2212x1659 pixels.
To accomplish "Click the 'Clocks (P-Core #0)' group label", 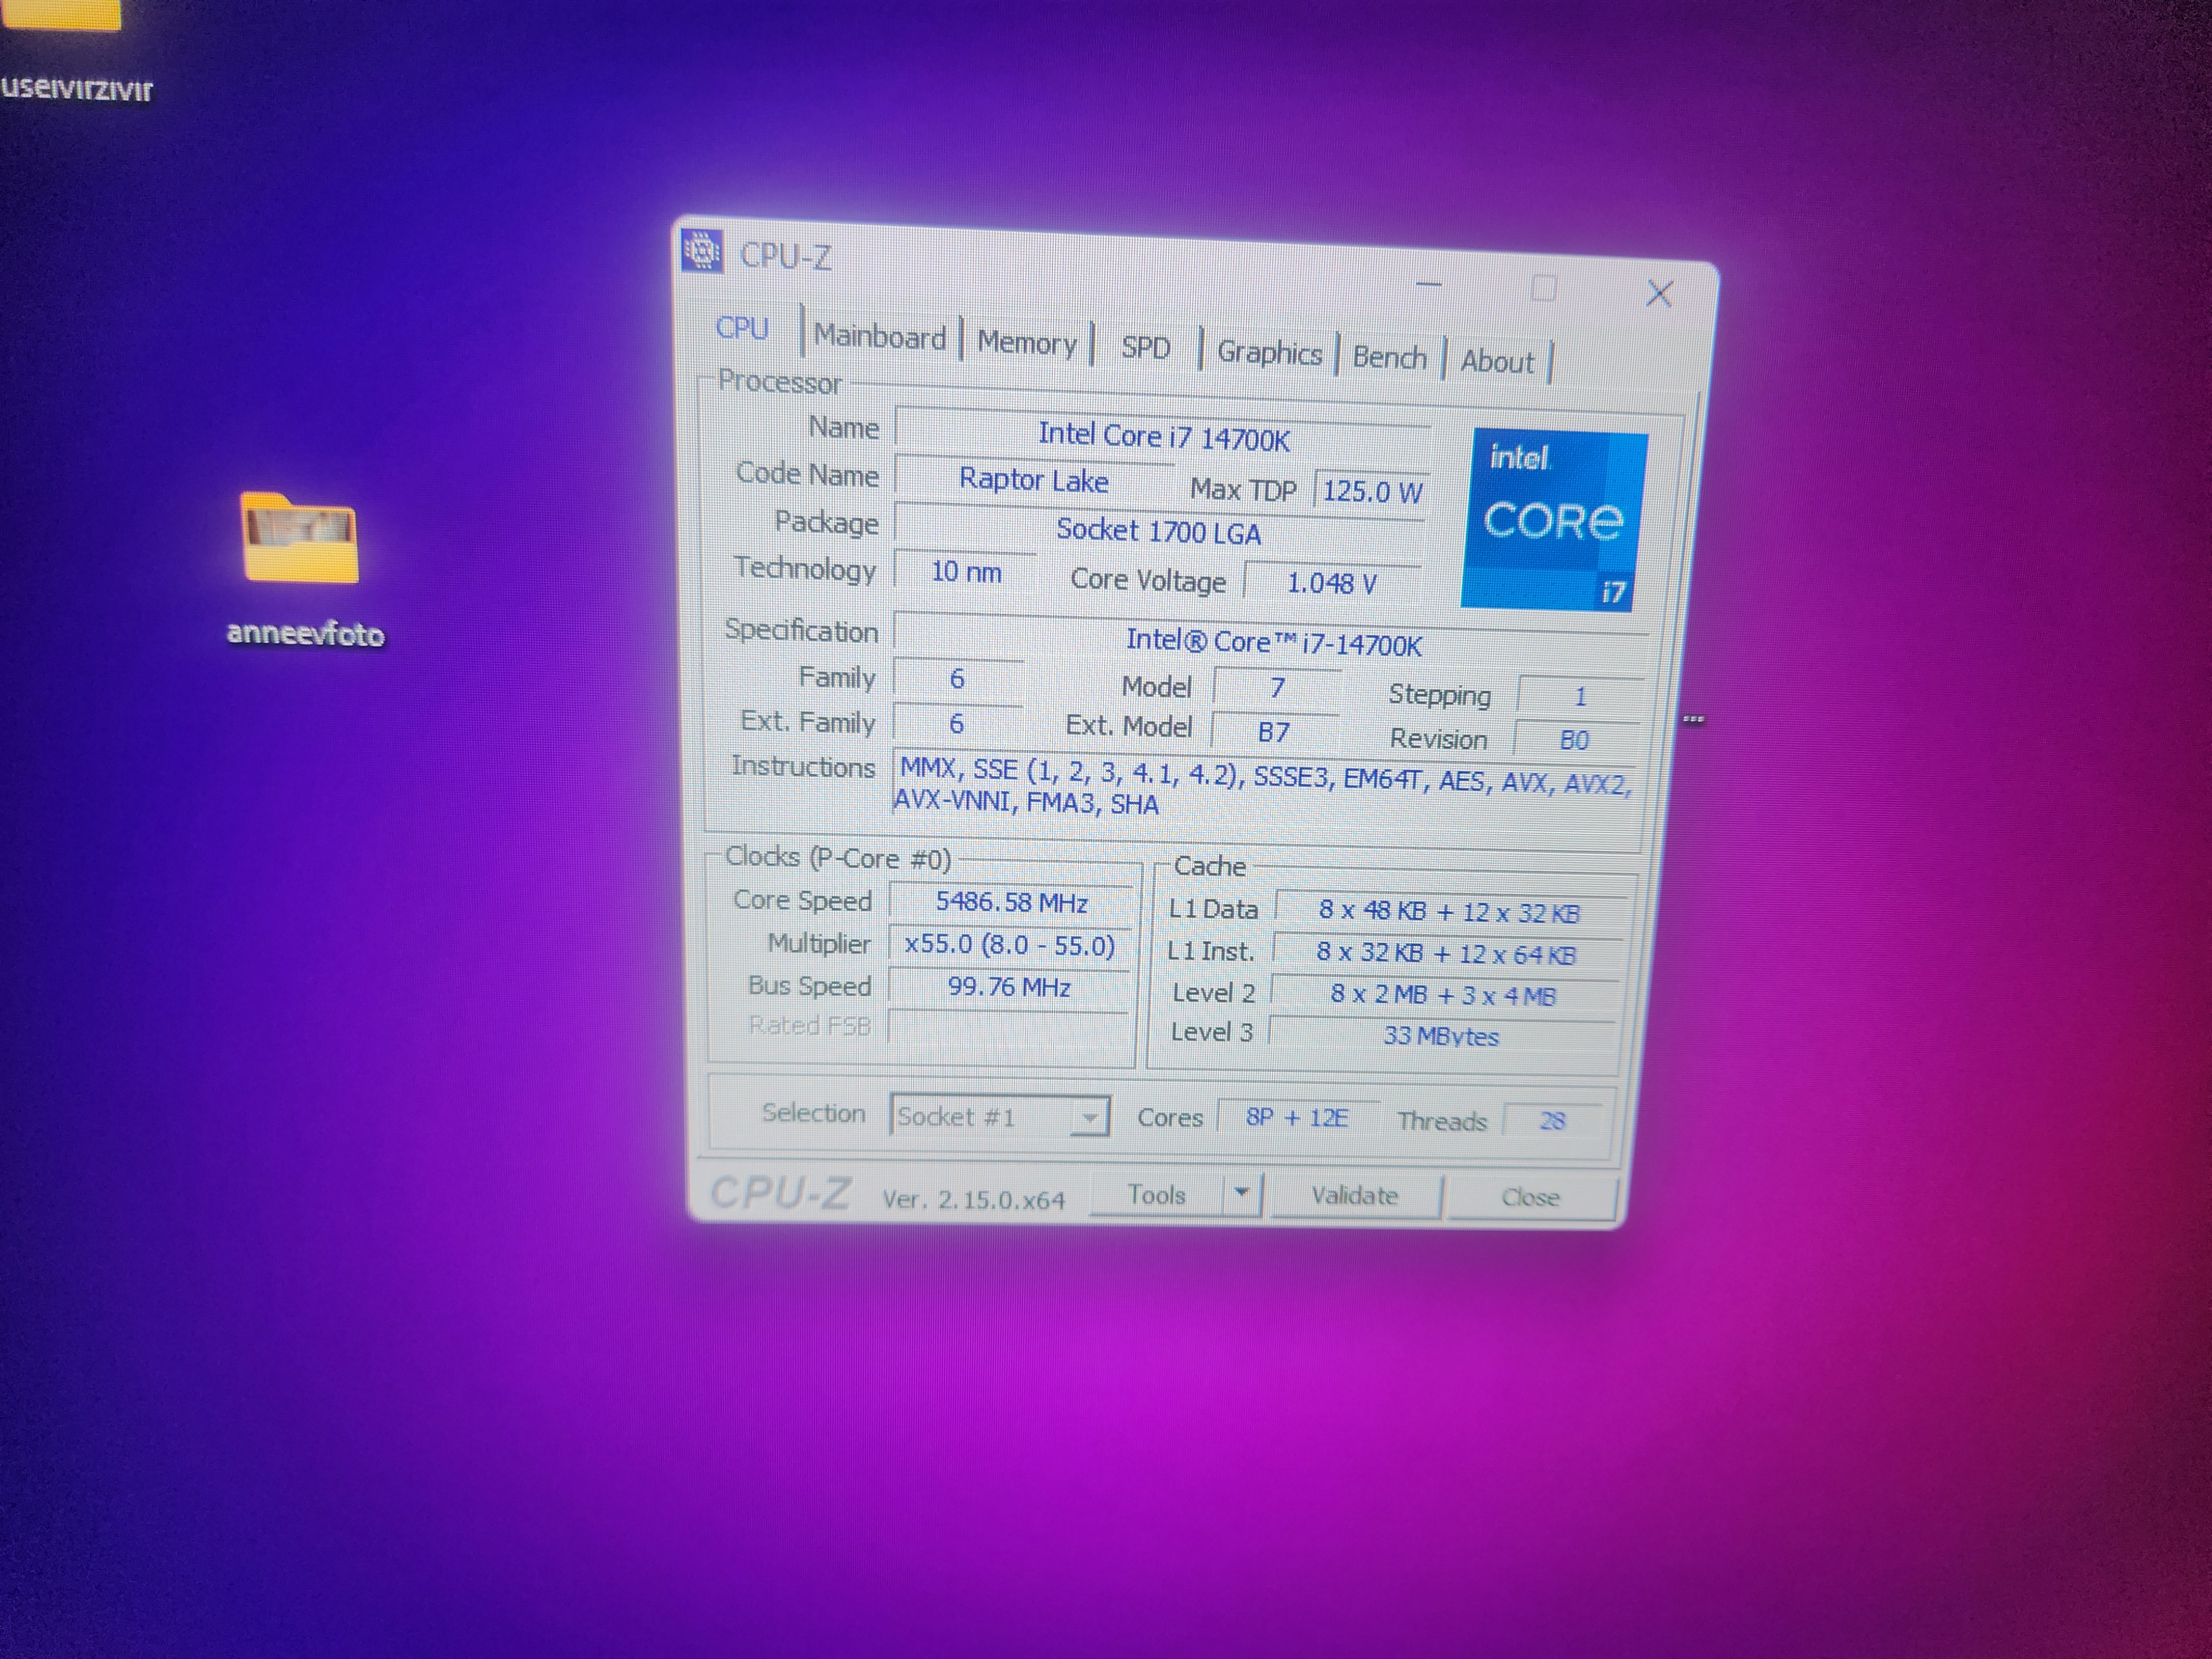I will point(838,858).
